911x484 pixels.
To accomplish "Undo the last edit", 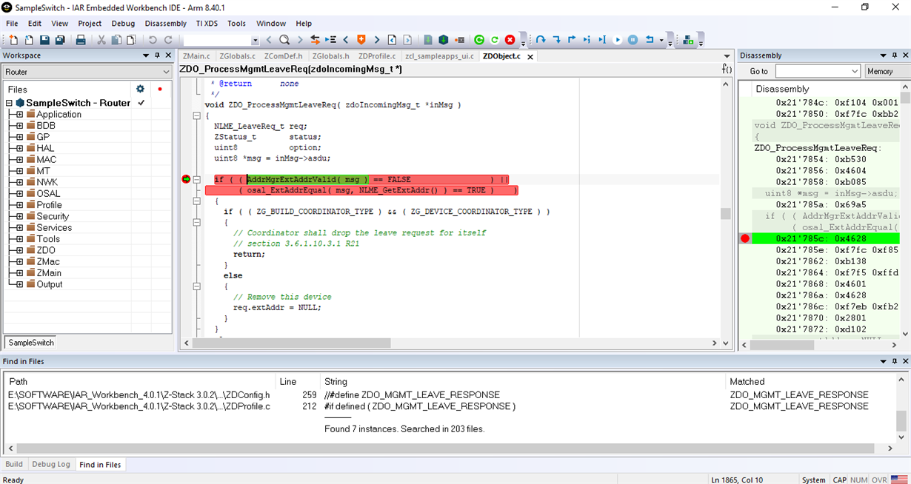I will click(153, 40).
